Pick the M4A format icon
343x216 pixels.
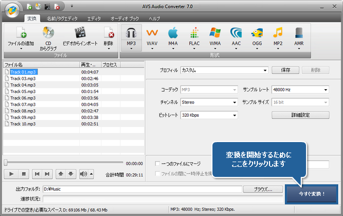(172, 36)
